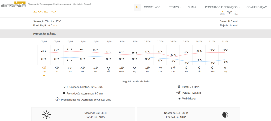This screenshot has width=271, height=121.
Task: Click the search magnifier icon
Action: pos(137,7)
